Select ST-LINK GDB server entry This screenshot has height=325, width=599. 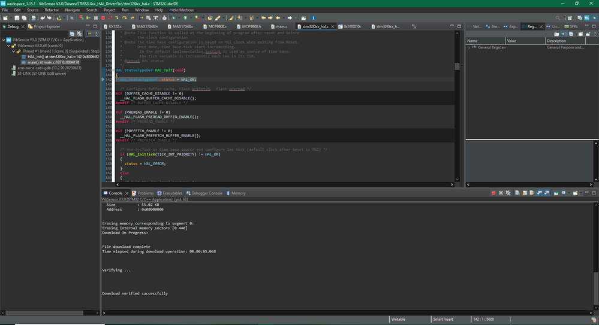[38, 73]
